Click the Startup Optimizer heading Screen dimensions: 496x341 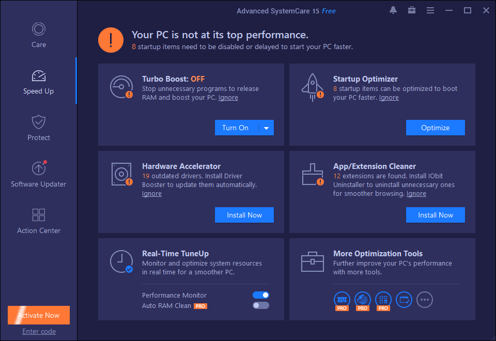coord(365,79)
